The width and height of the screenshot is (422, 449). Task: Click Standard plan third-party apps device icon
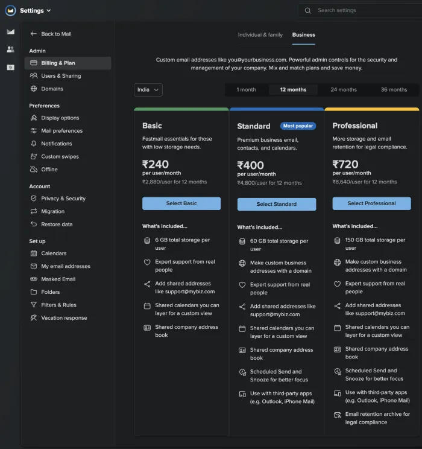[x=242, y=394]
